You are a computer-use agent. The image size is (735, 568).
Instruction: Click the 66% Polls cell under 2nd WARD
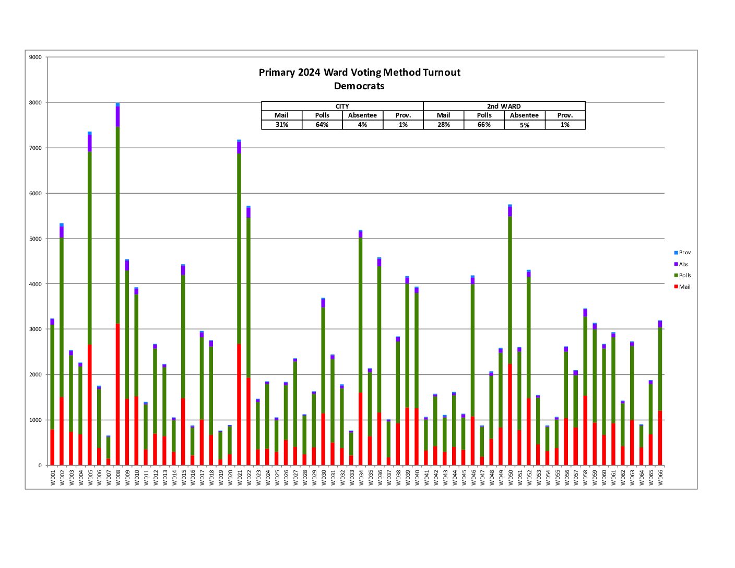[x=484, y=125]
